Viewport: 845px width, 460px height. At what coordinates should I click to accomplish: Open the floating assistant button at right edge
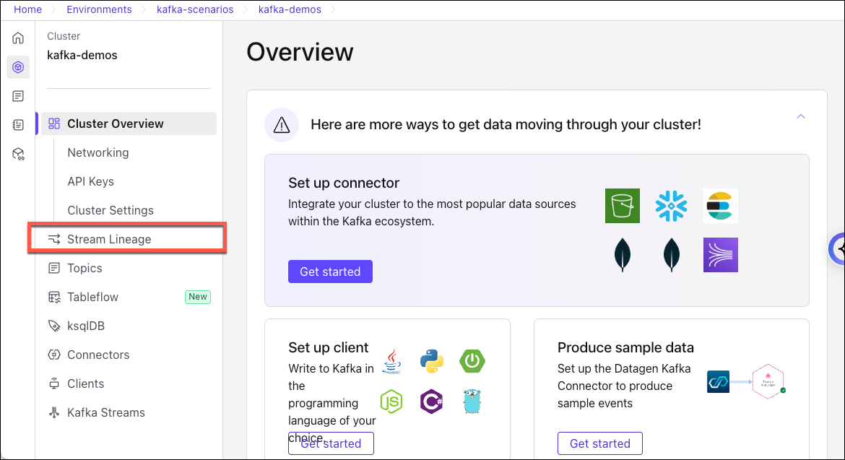pyautogui.click(x=838, y=249)
